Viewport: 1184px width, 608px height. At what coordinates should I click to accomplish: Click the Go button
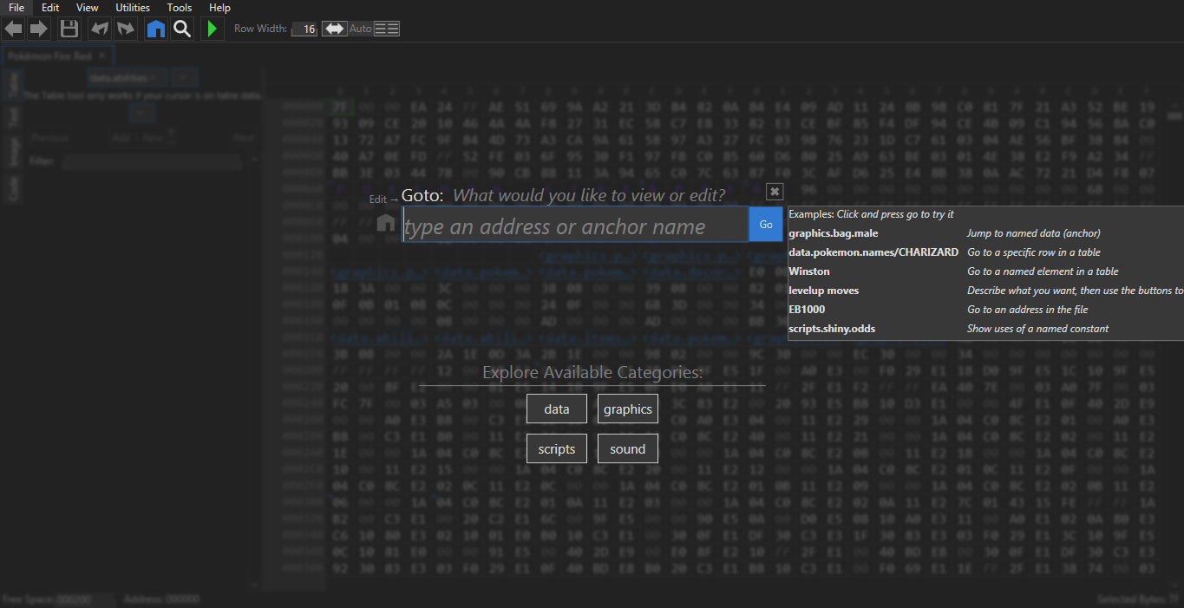pos(764,224)
